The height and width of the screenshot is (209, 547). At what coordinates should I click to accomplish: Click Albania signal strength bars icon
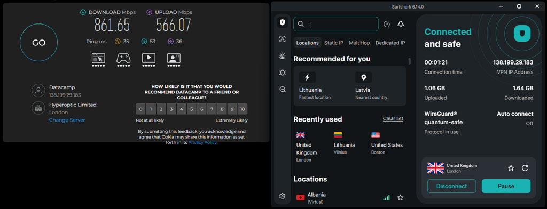pyautogui.click(x=386, y=197)
